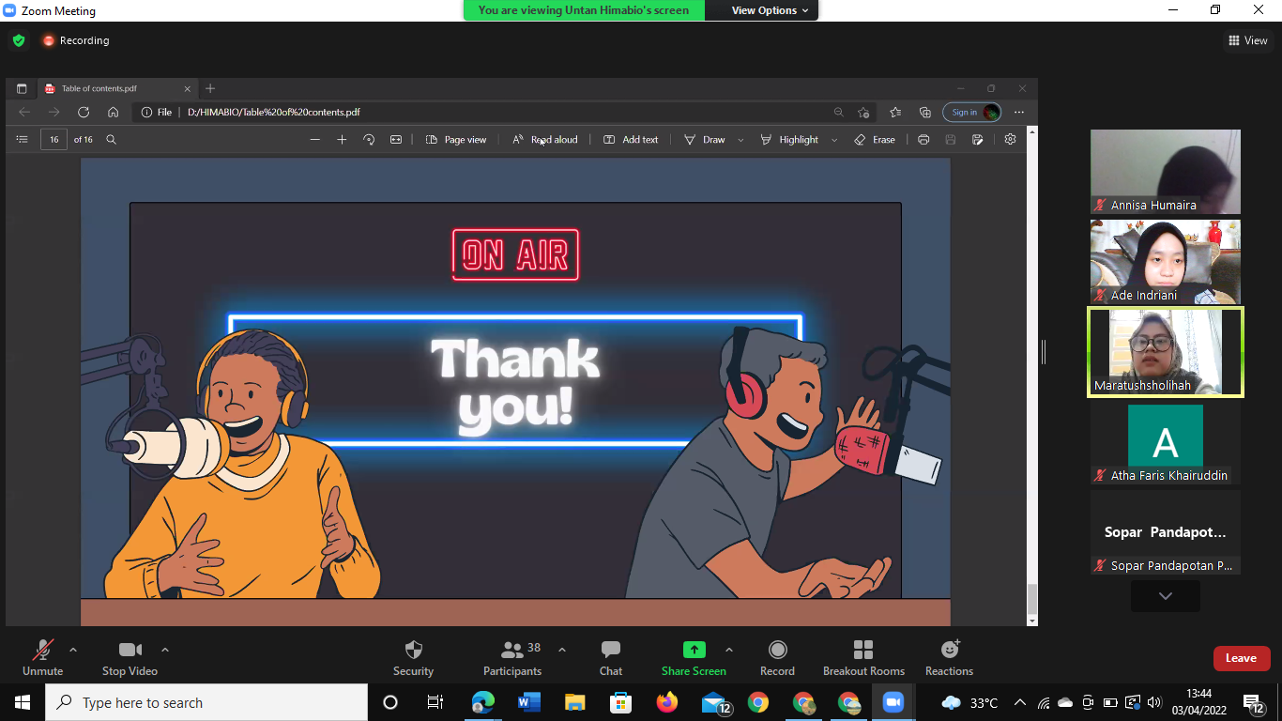Stop Video camera toggle
Image resolution: width=1282 pixels, height=721 pixels.
130,657
